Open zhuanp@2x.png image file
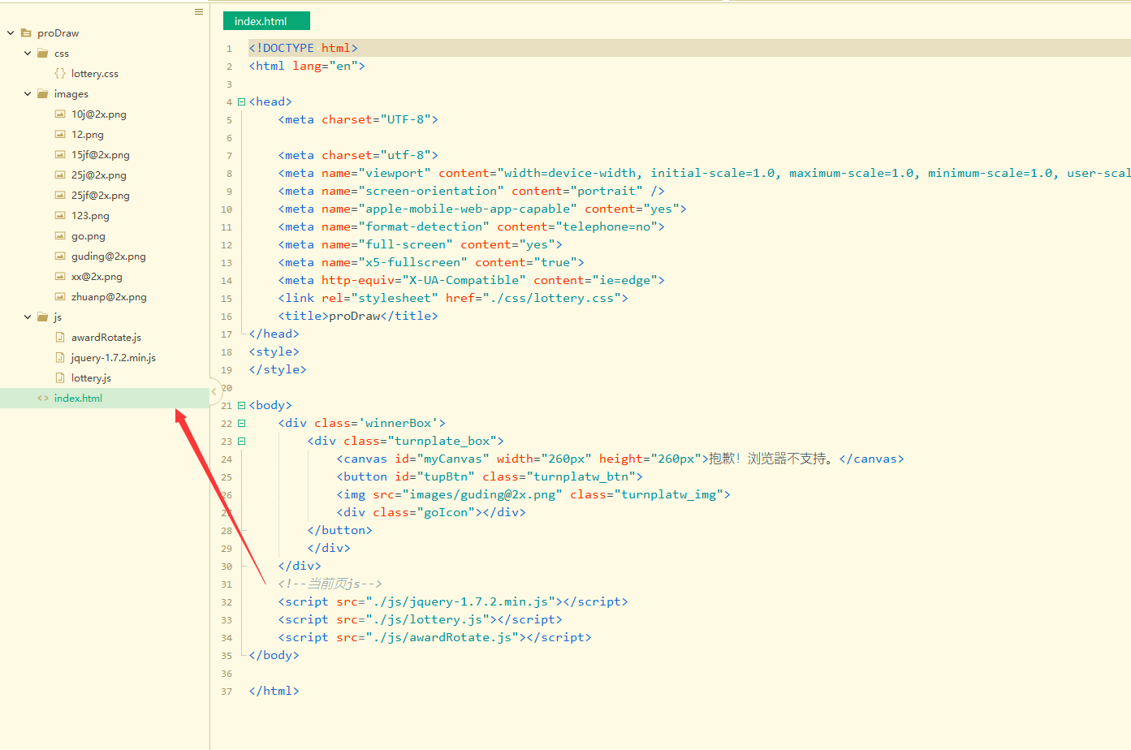This screenshot has width=1131, height=750. click(109, 297)
